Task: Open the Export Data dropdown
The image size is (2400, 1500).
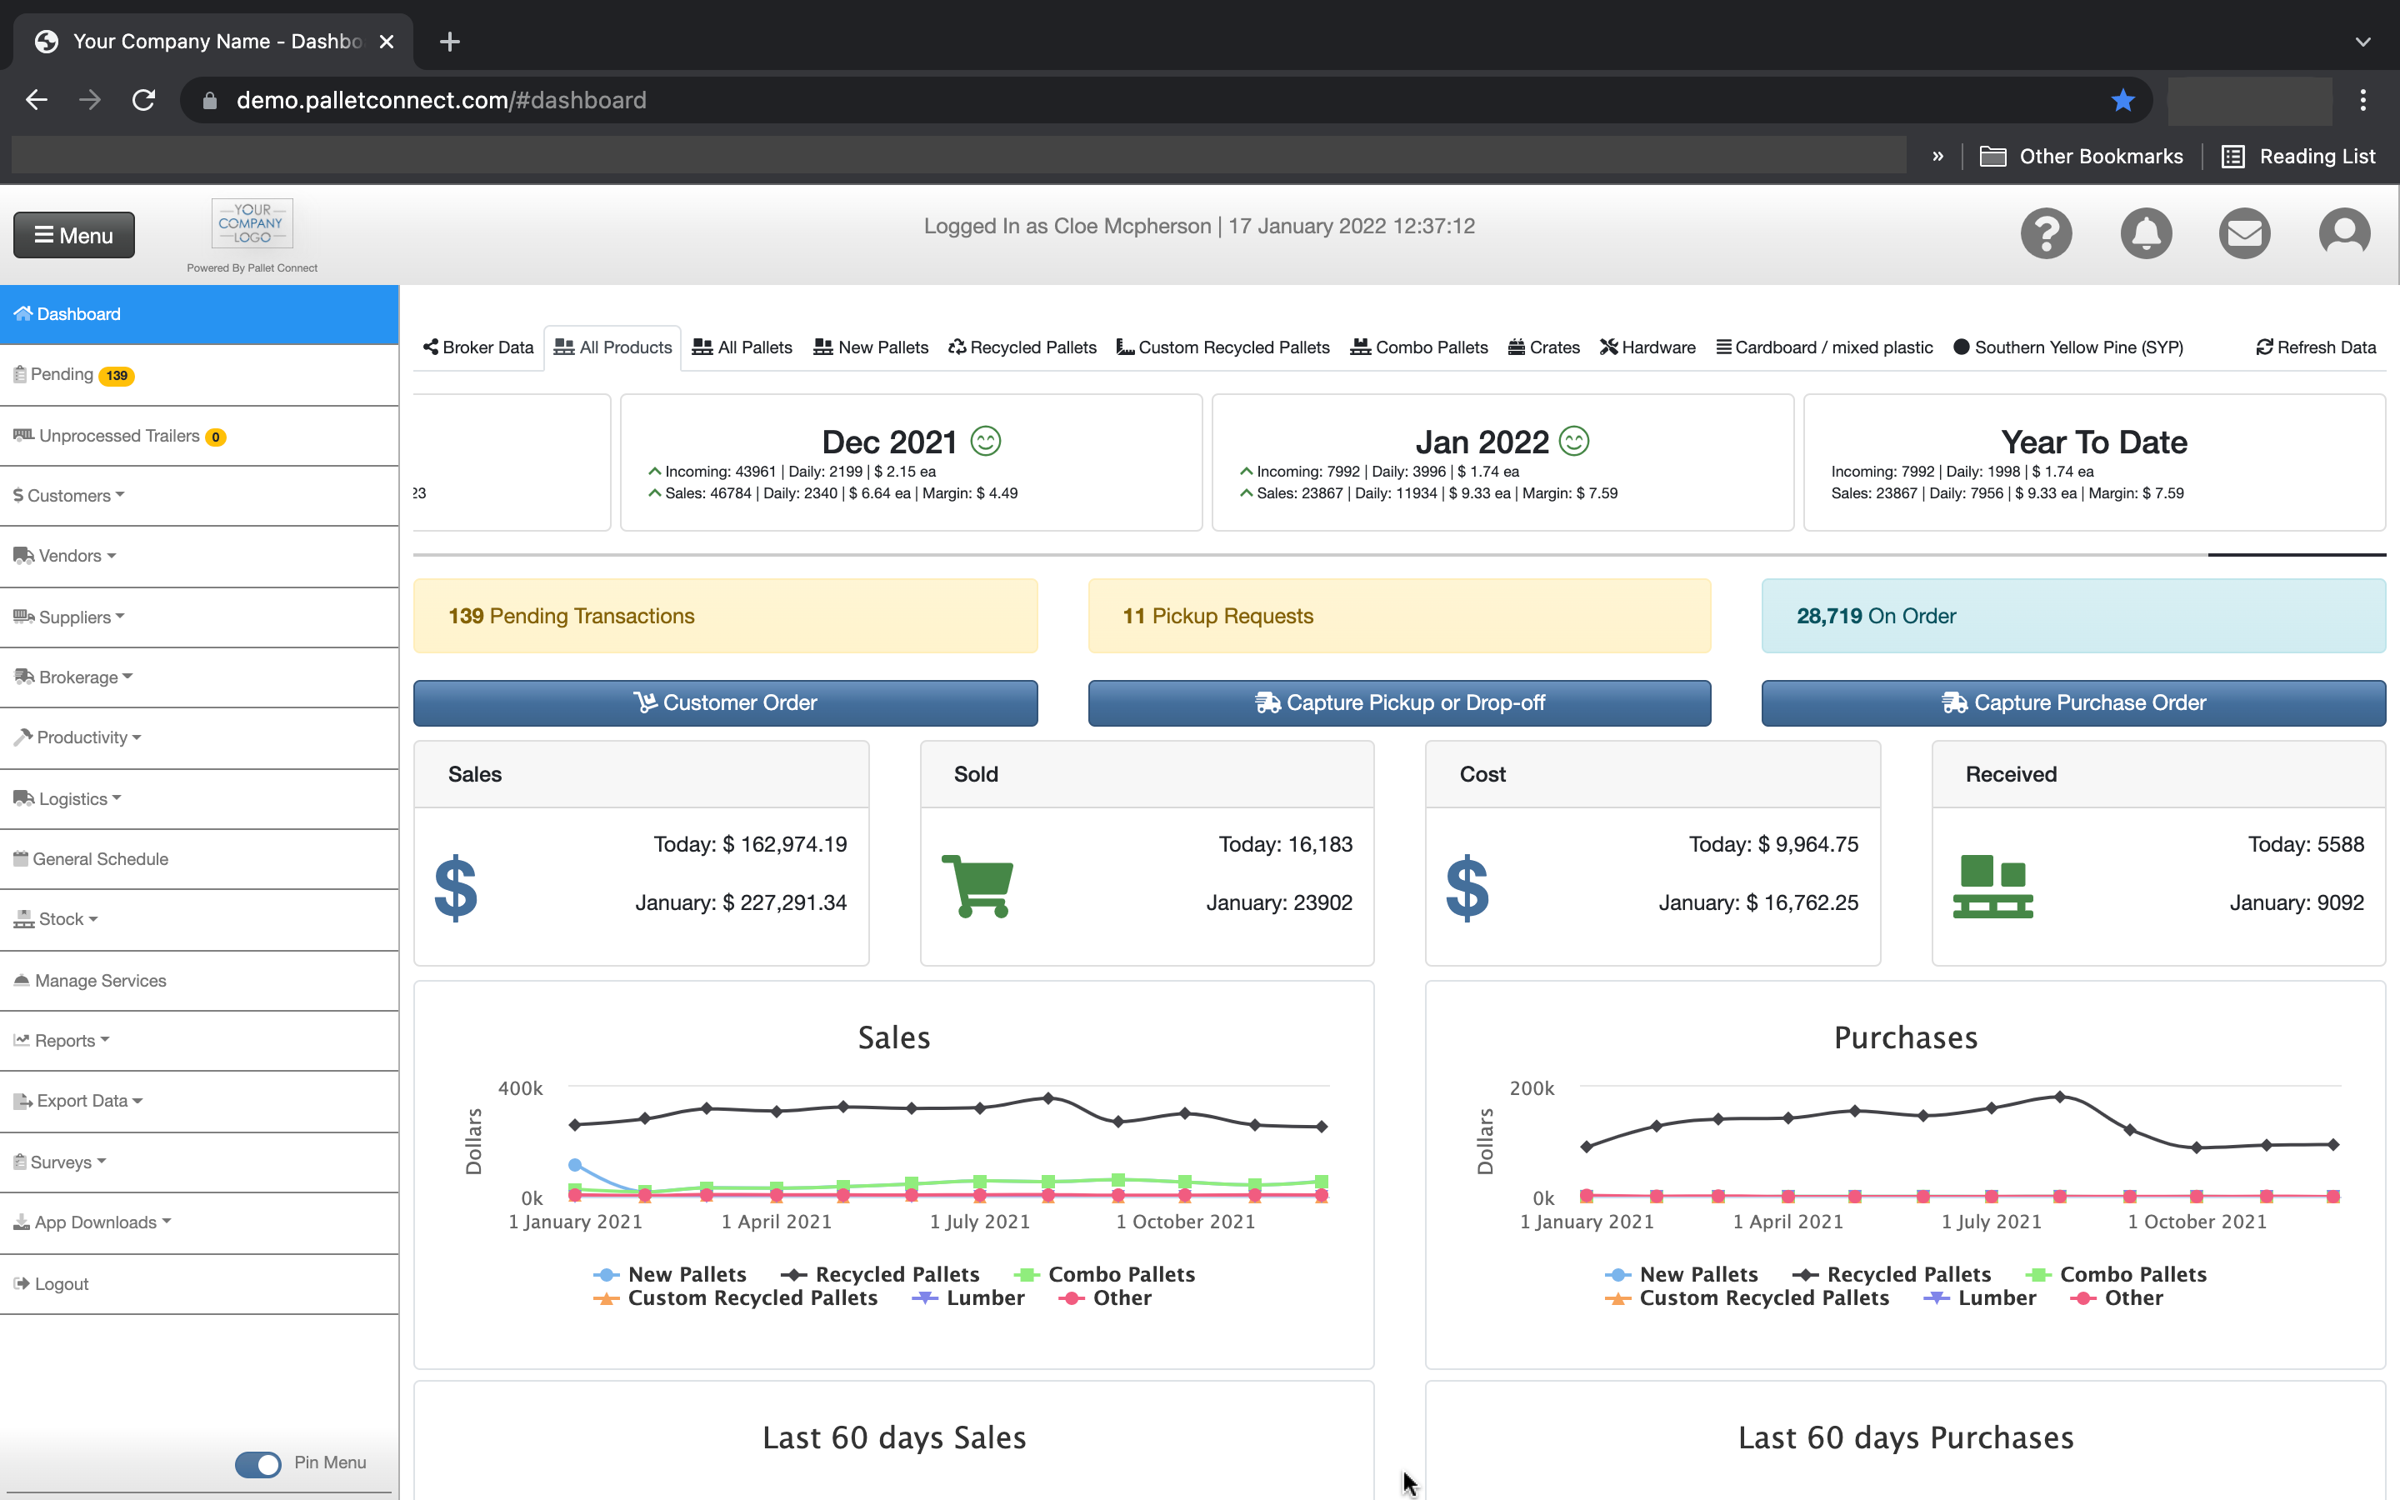Action: pos(79,1101)
